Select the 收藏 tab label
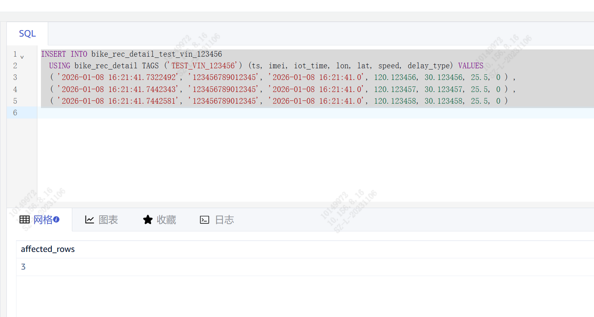The image size is (594, 317). click(166, 220)
